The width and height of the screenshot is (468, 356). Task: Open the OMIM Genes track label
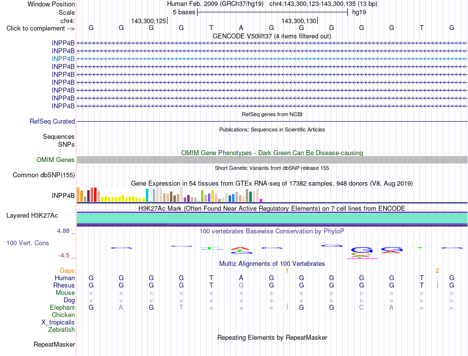(x=56, y=160)
